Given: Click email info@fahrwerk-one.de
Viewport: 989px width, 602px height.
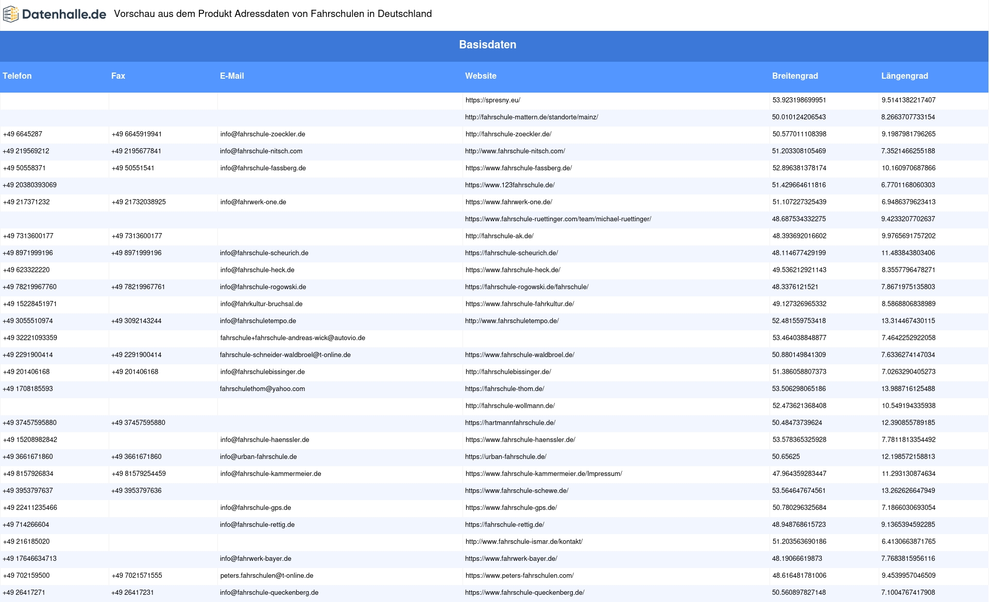Looking at the screenshot, I should tap(253, 202).
